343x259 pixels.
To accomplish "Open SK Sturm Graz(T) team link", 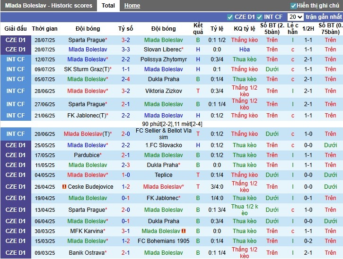I will pos(87,69).
